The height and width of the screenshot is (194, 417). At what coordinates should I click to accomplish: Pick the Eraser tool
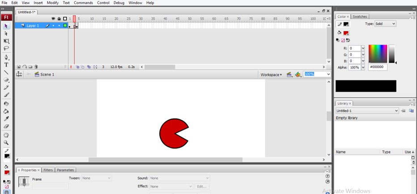click(x=6, y=126)
